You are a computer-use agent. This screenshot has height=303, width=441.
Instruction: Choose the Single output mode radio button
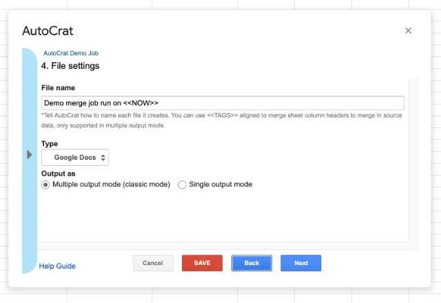click(x=183, y=185)
